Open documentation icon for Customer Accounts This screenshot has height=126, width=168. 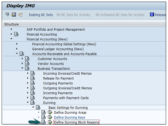(x=27, y=59)
